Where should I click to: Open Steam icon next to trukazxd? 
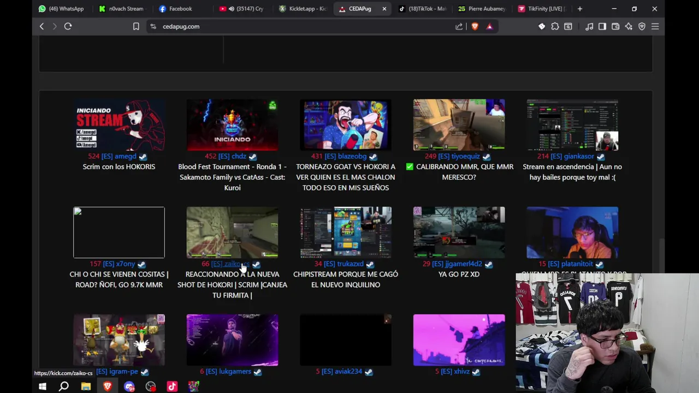click(370, 264)
